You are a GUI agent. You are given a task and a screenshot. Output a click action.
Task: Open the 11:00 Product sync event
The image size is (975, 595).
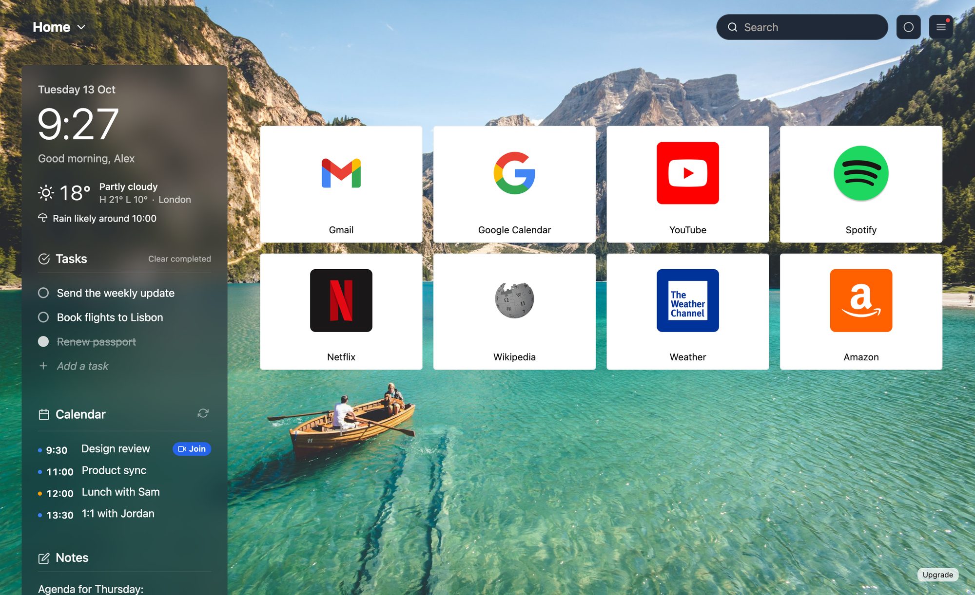124,471
